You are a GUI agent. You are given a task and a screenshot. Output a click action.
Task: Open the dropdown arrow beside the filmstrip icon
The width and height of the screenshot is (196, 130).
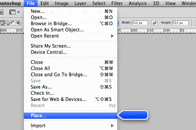click(x=19, y=12)
